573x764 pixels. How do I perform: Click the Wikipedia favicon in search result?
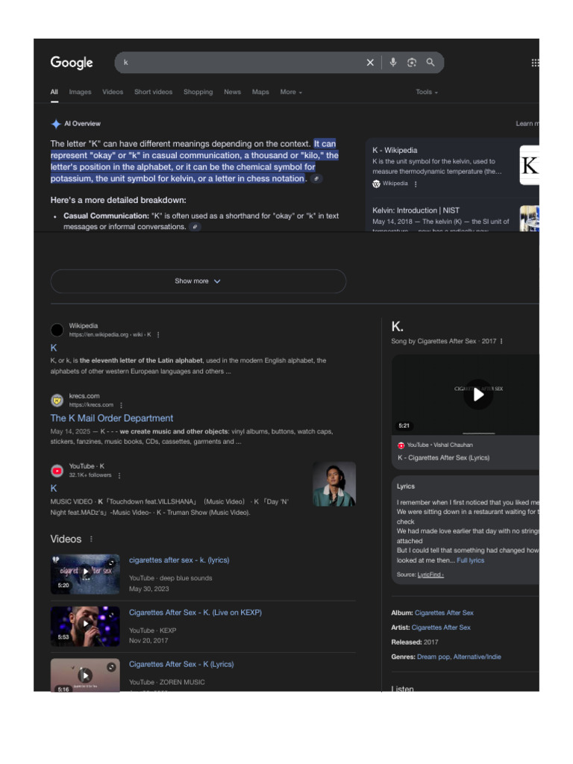coord(57,330)
